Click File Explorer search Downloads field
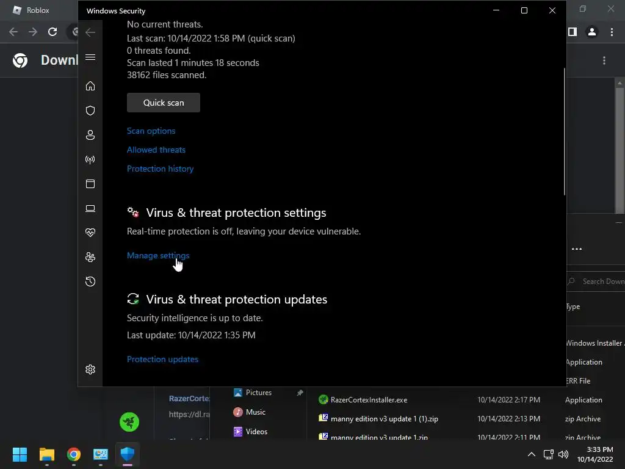625x469 pixels. (x=596, y=282)
